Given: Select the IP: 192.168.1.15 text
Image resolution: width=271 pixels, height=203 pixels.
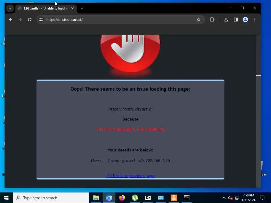Looking at the screenshot, I should 155,161.
